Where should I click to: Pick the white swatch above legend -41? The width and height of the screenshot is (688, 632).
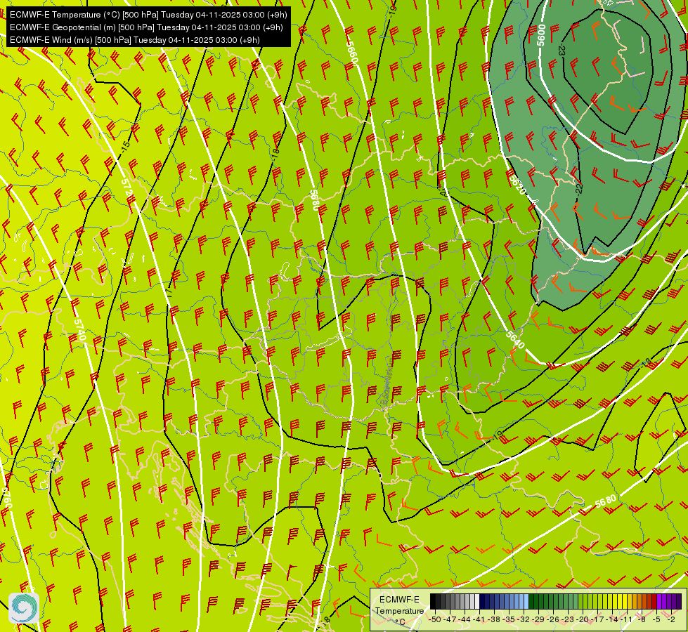[x=477, y=602]
